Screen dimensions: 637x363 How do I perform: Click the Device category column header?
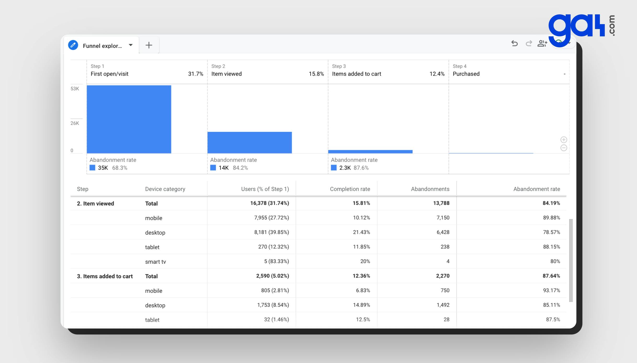(x=165, y=189)
